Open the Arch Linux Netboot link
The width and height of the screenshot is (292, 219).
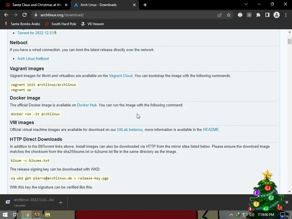[33, 58]
